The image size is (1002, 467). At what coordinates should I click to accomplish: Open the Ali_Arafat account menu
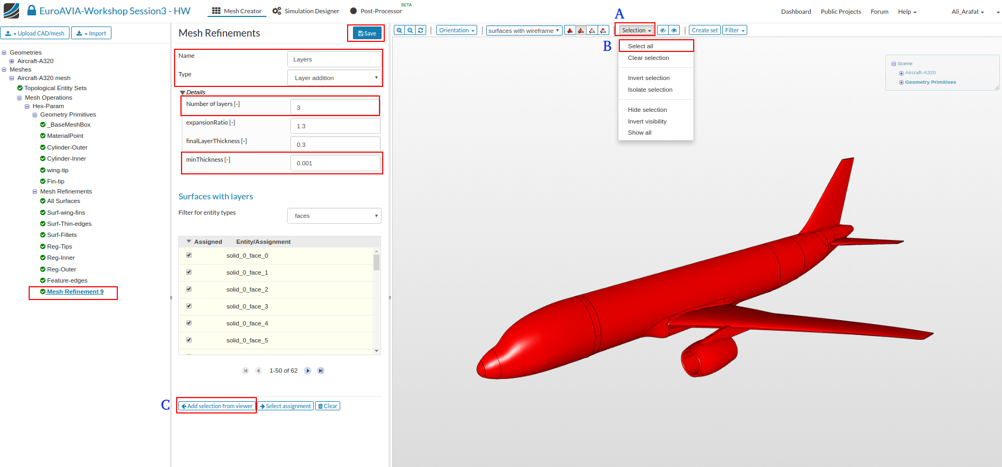(968, 12)
